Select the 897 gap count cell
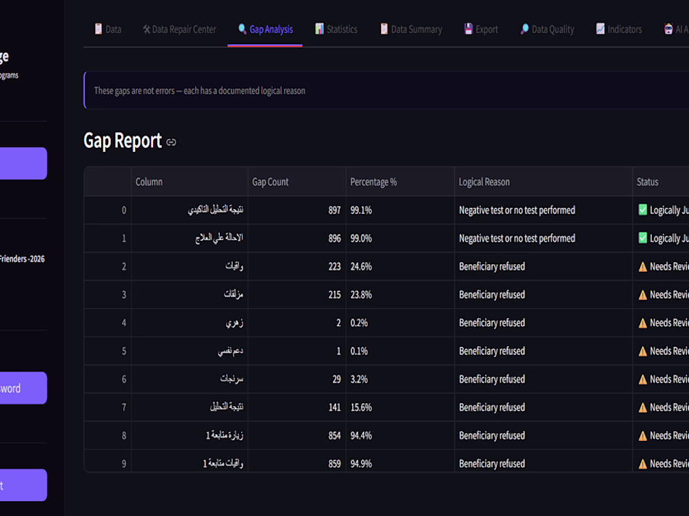The height and width of the screenshot is (516, 689). click(296, 210)
